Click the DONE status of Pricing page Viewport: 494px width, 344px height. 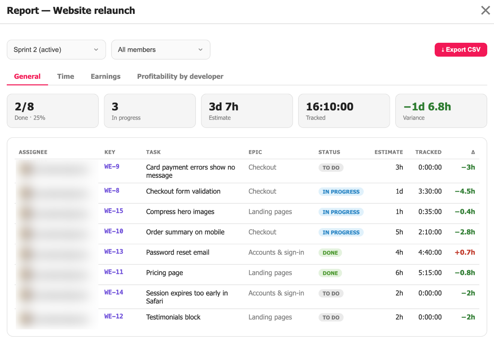330,273
